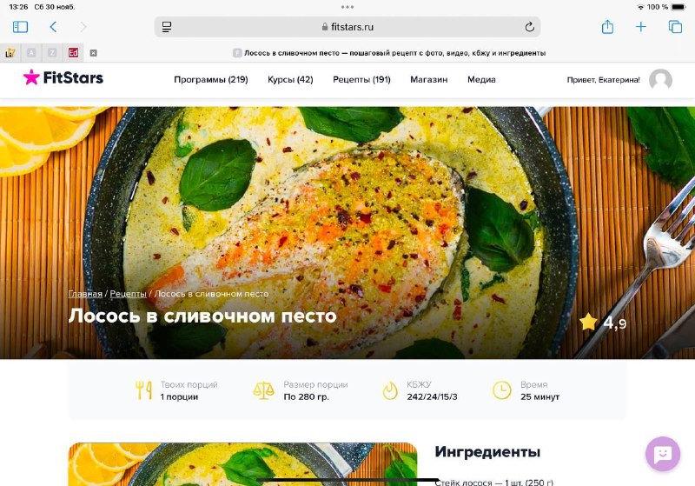Open the support chat bubble

tap(663, 454)
